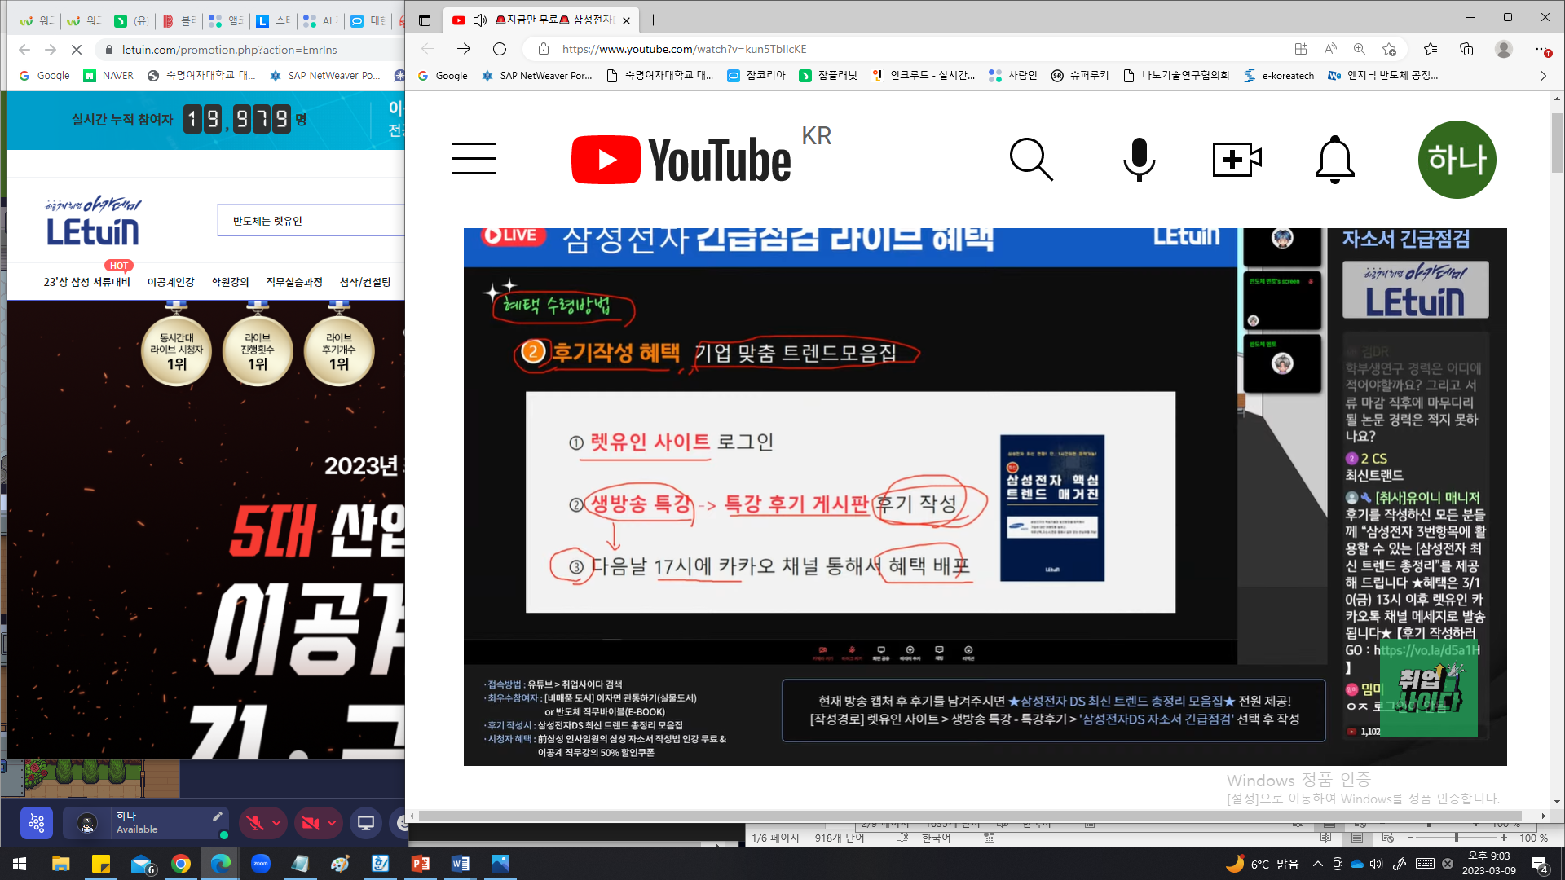This screenshot has width=1565, height=880.
Task: Open PowerPoint from taskbar
Action: coord(421,864)
